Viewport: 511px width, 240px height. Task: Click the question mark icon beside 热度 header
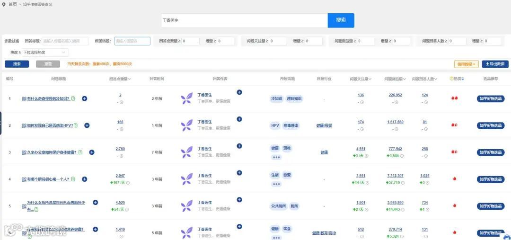pos(451,79)
